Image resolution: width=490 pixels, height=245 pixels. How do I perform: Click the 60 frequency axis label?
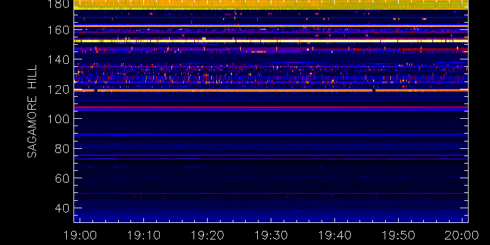click(62, 178)
